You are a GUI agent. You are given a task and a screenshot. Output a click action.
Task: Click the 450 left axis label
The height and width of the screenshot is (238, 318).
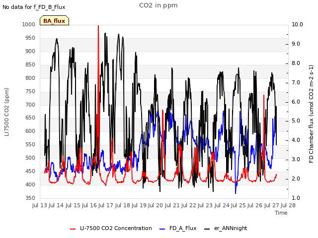pos(30,171)
